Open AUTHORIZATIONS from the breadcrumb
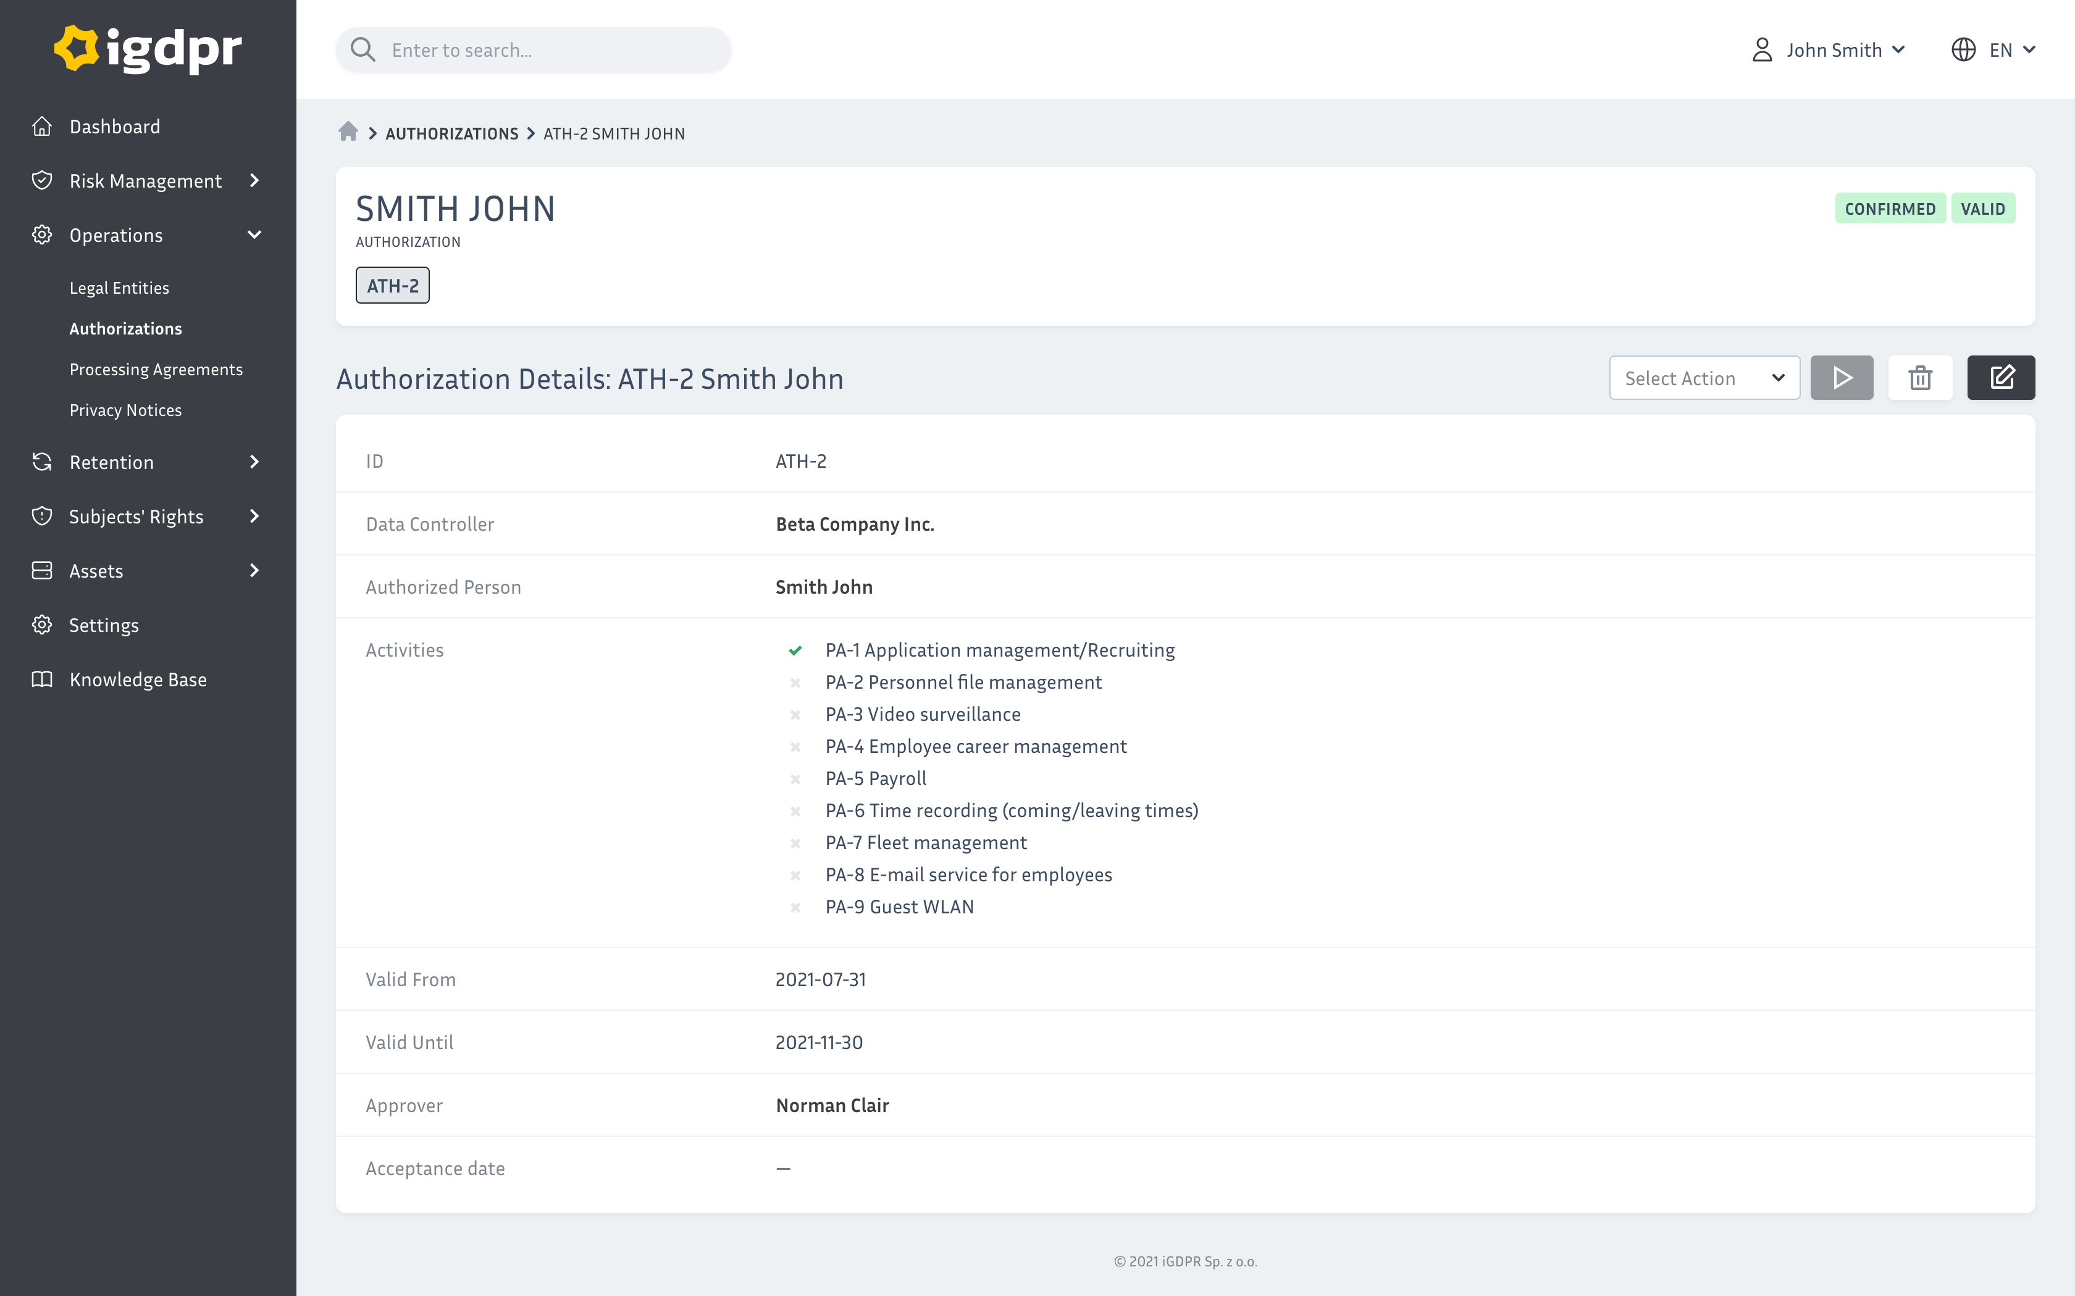Screen dimensions: 2075x1296 click(452, 133)
